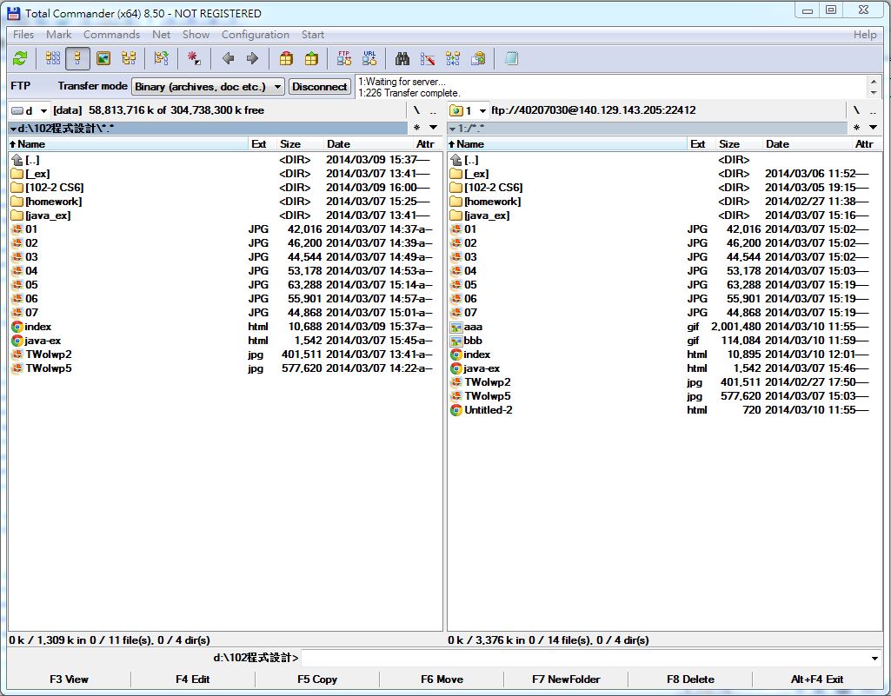The height and width of the screenshot is (696, 891).
Task: Invert selection using the red asterisk icon
Action: click(x=194, y=58)
